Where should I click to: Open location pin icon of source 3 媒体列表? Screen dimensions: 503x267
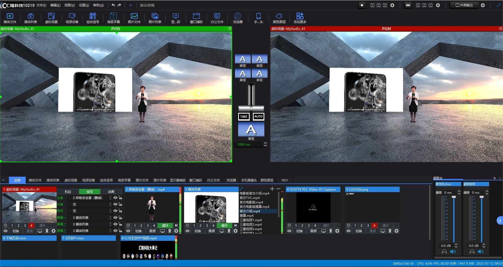(x=229, y=231)
